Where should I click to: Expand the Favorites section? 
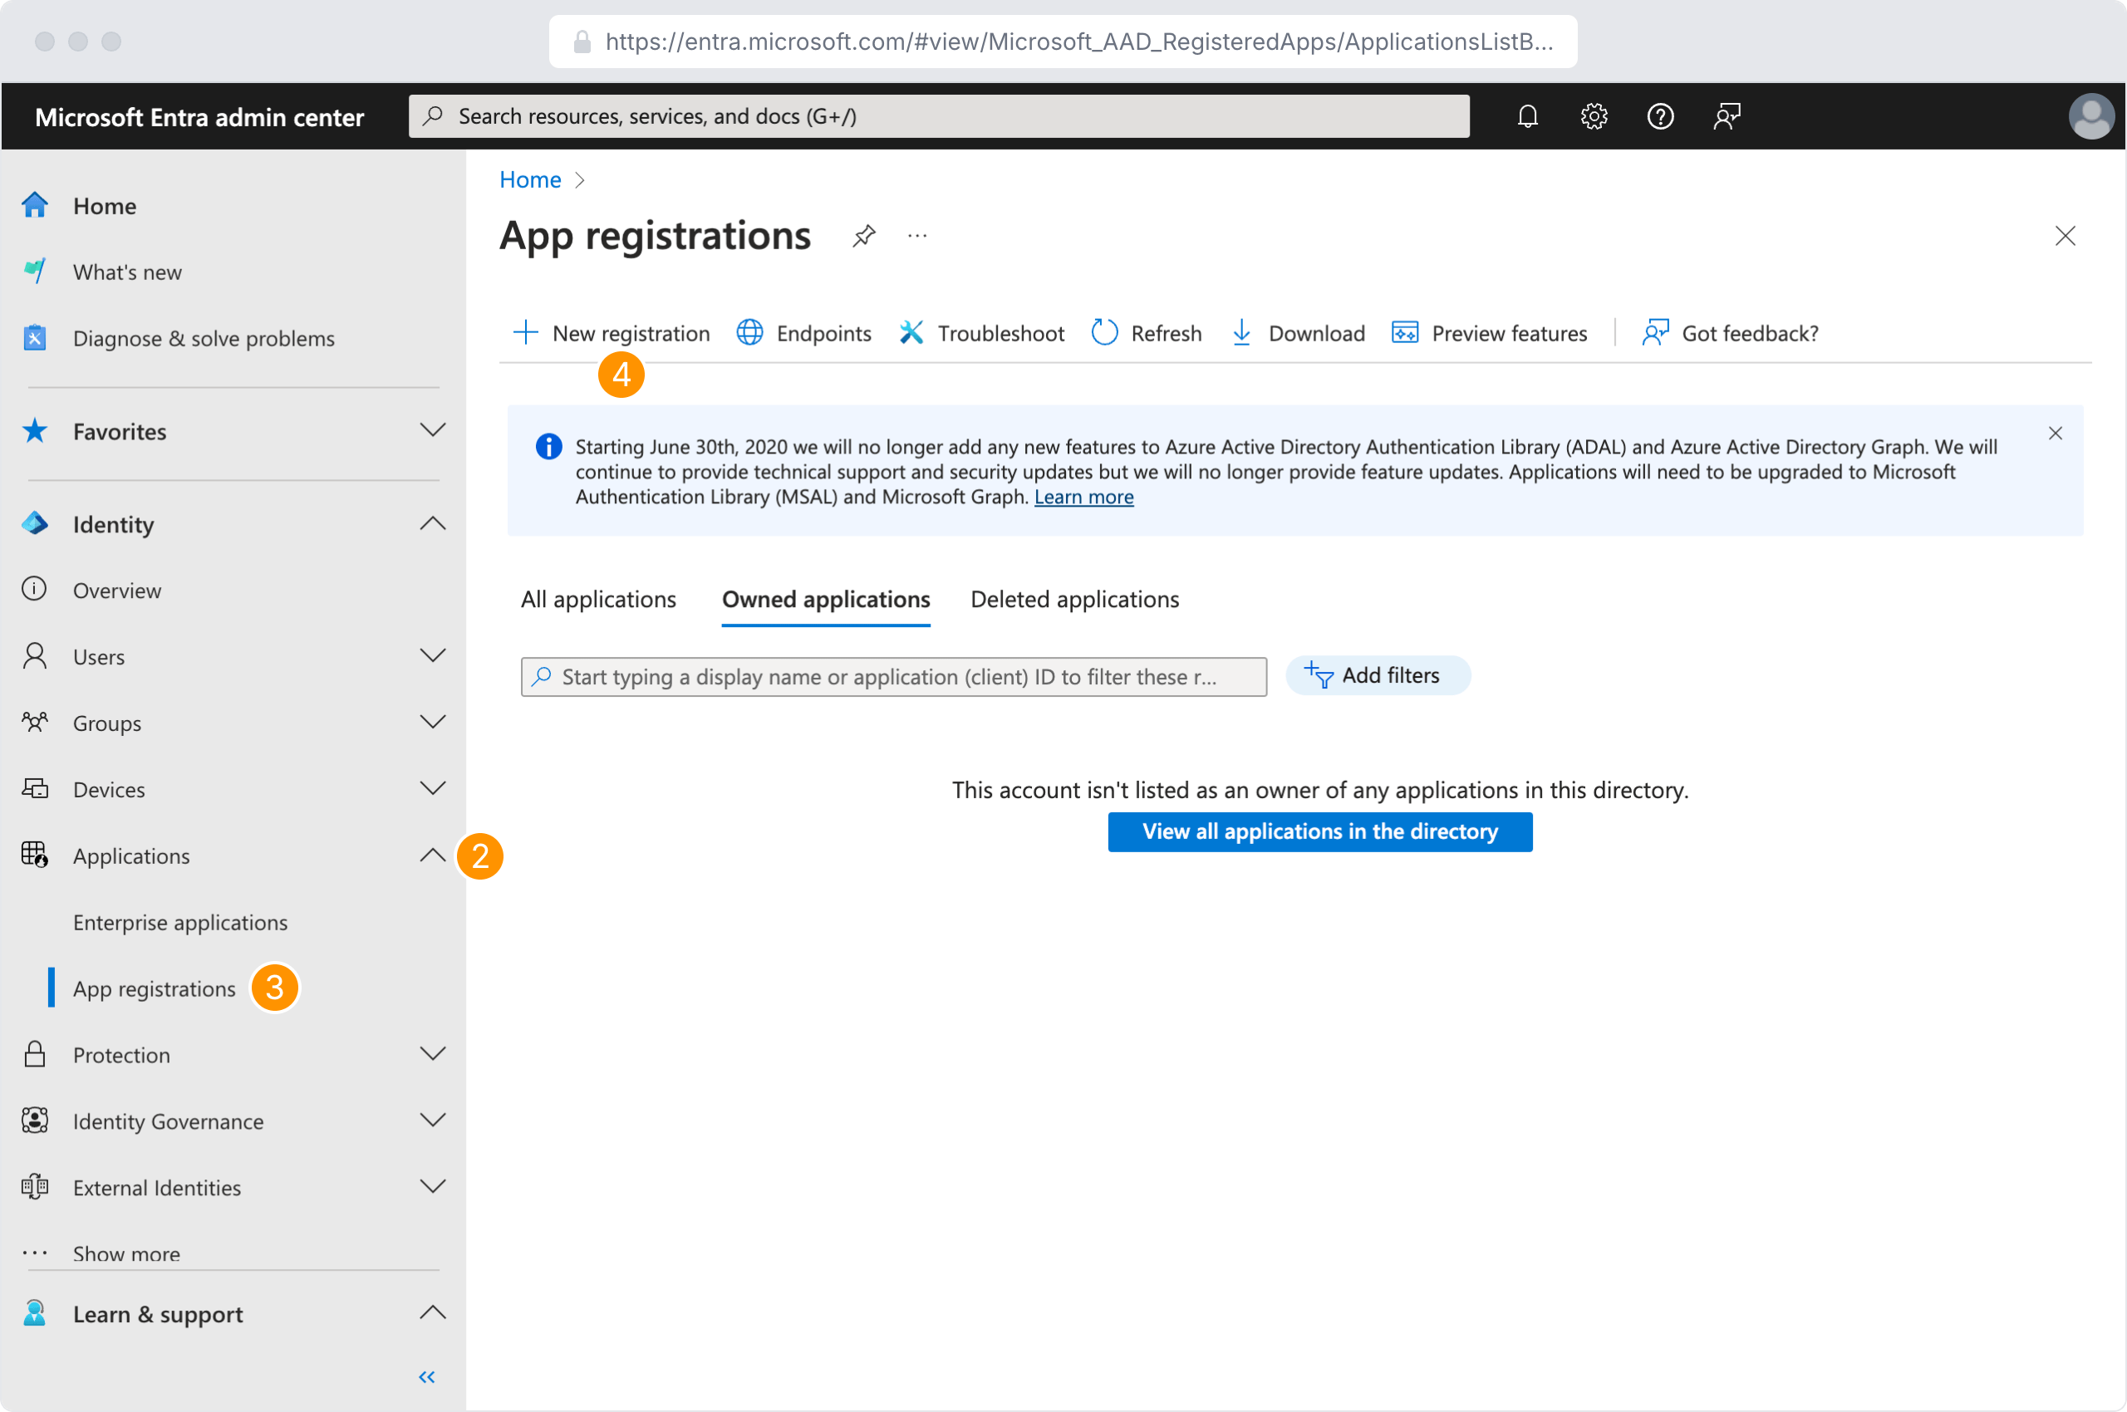(x=432, y=430)
